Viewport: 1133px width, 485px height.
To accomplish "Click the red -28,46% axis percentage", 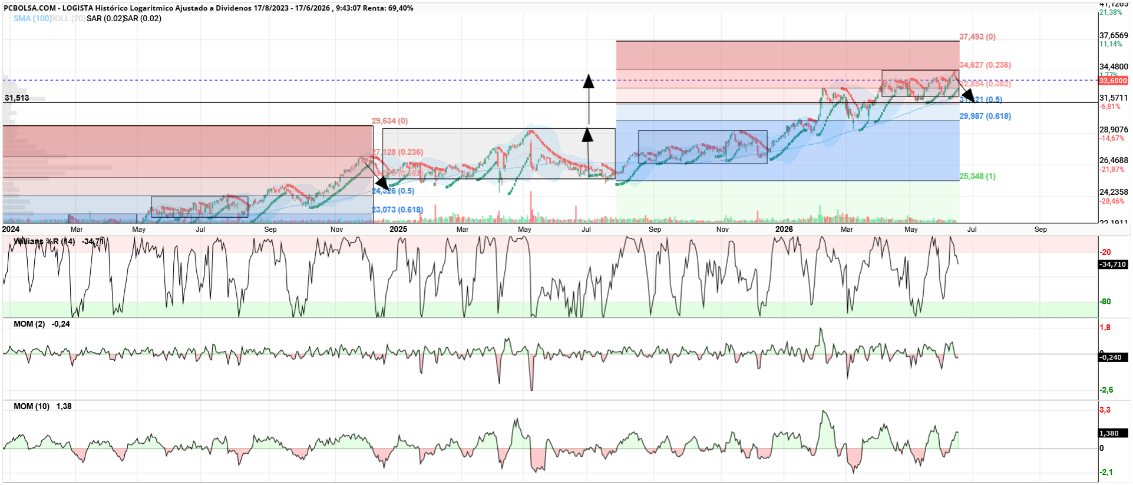I will (x=1112, y=201).
